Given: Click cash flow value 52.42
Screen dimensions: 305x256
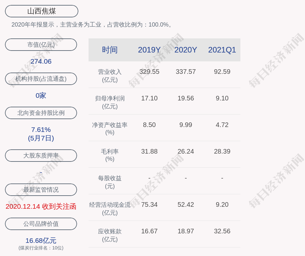Looking at the screenshot, I should tap(186, 204).
